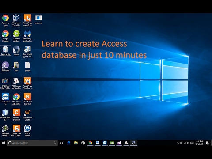Screen dimensions: 212x159
Task: Open the PlanetPress Image desktop shortcut
Action: [x=27, y=20]
